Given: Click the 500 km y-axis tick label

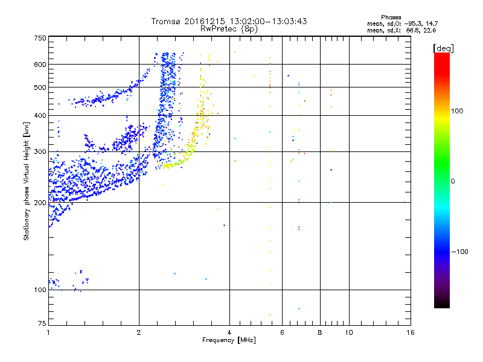Looking at the screenshot, I should tap(40, 87).
